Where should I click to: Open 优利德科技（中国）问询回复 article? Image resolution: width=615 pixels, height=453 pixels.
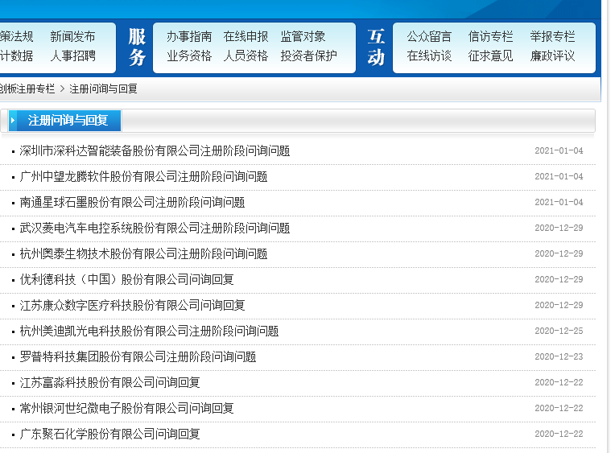click(126, 280)
